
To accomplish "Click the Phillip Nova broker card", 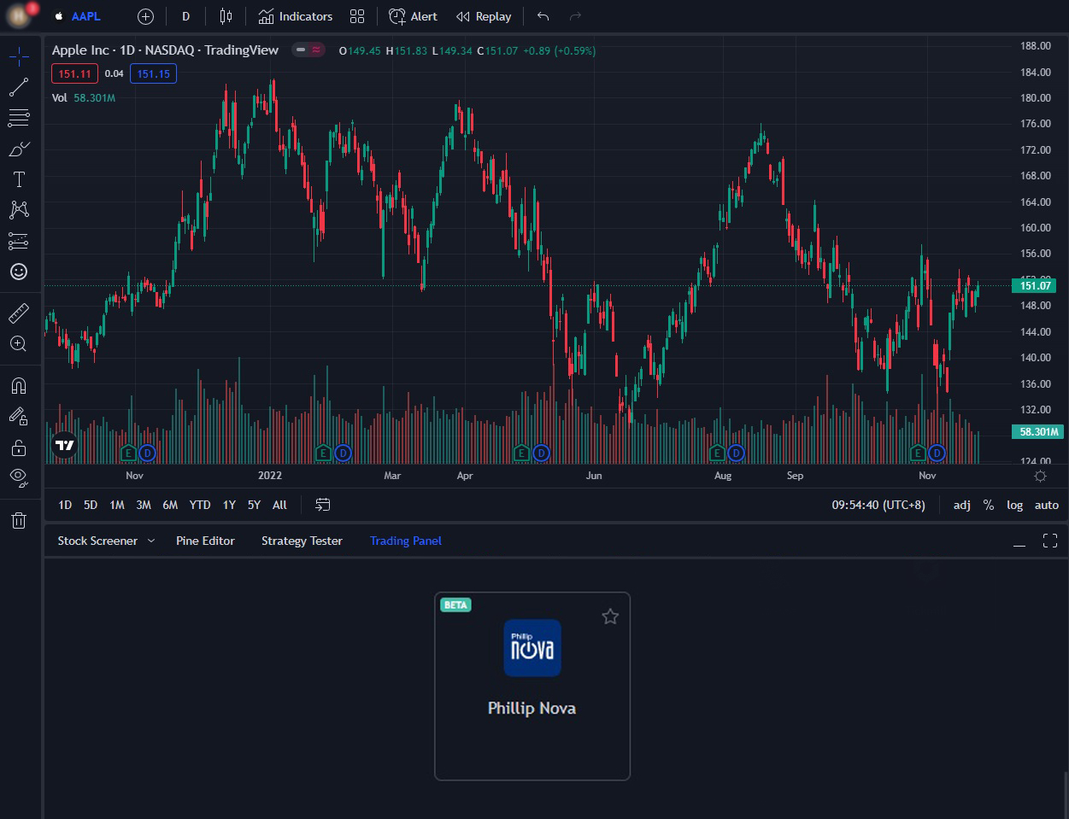I will tap(532, 686).
